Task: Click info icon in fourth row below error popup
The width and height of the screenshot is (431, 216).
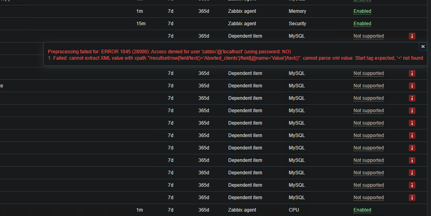Action: [412, 111]
